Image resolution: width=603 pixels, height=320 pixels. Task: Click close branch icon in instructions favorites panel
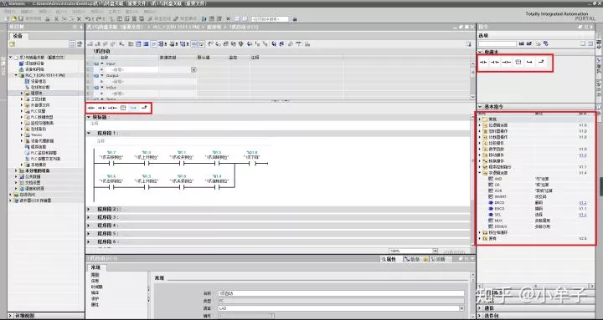coord(541,62)
